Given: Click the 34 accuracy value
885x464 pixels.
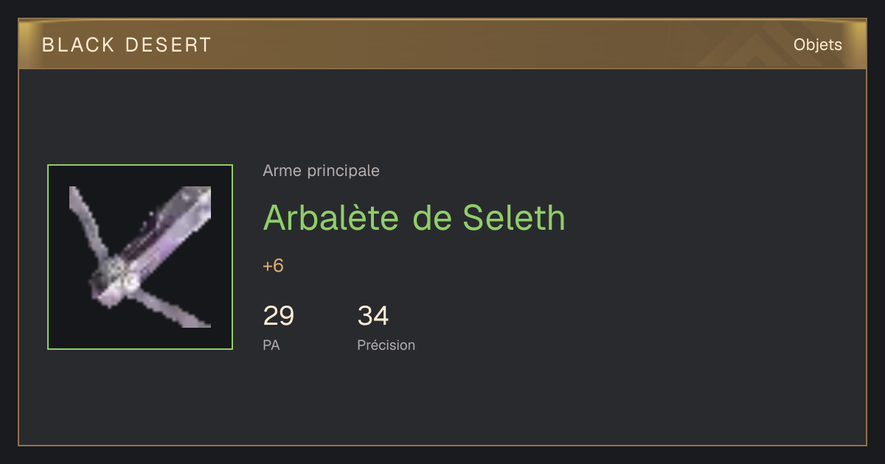Looking at the screenshot, I should point(373,316).
